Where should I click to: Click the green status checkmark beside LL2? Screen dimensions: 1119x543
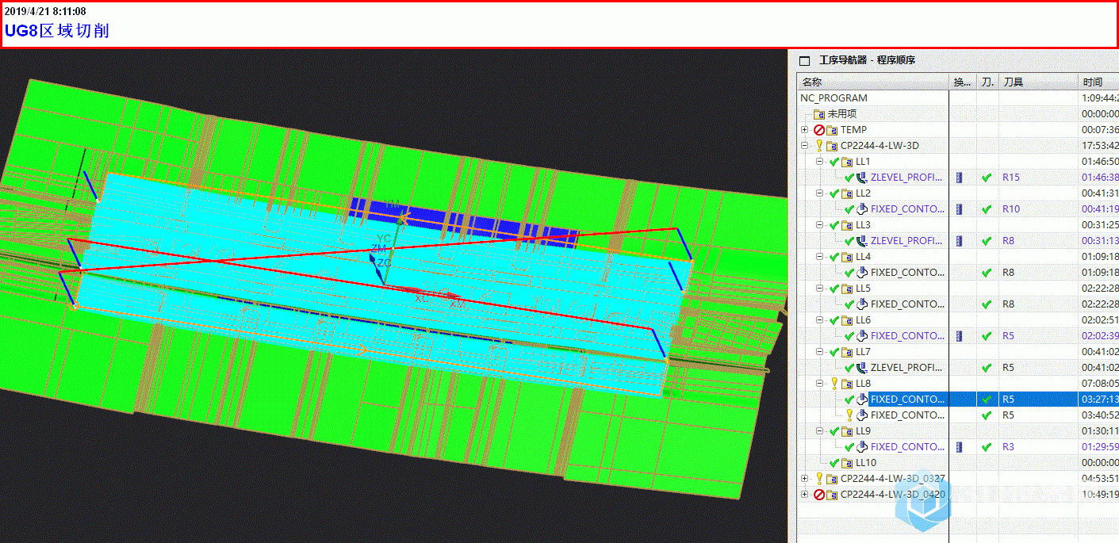pyautogui.click(x=834, y=193)
